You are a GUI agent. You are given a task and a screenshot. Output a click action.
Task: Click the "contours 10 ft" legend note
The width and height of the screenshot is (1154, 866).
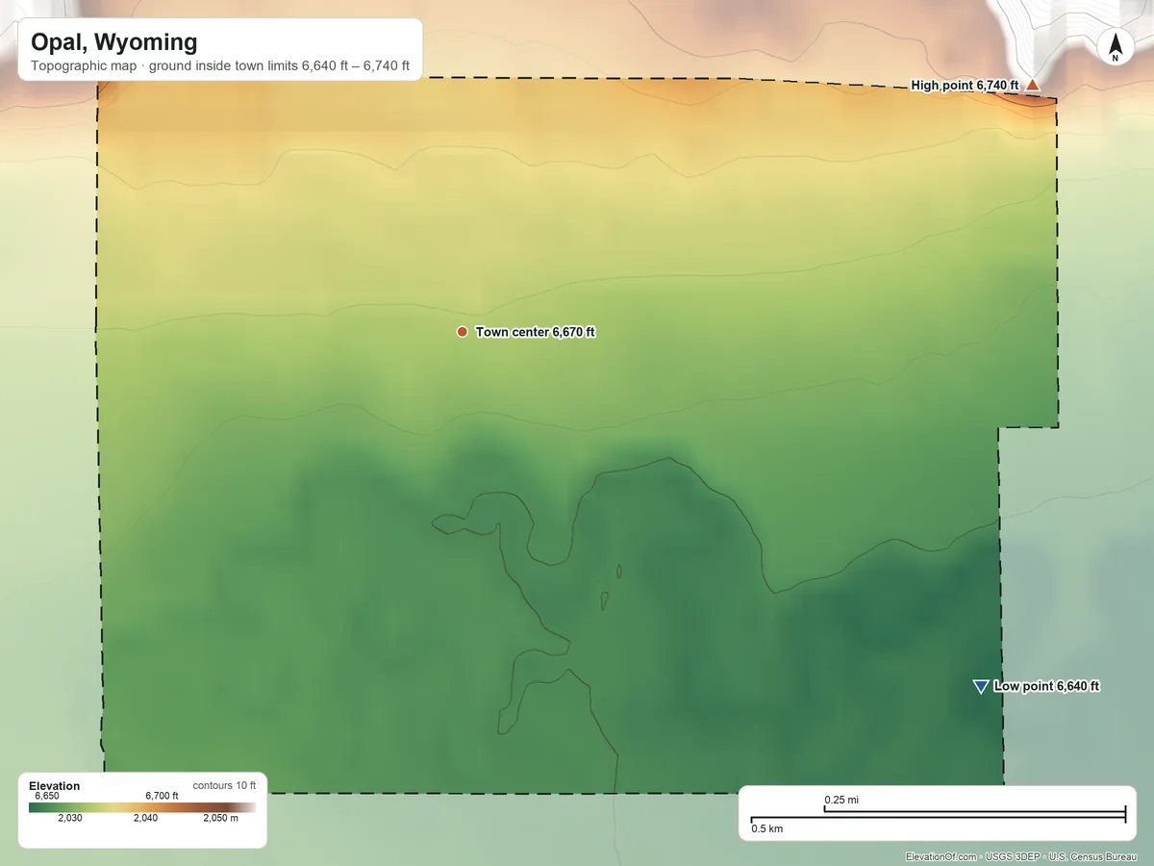coord(225,785)
